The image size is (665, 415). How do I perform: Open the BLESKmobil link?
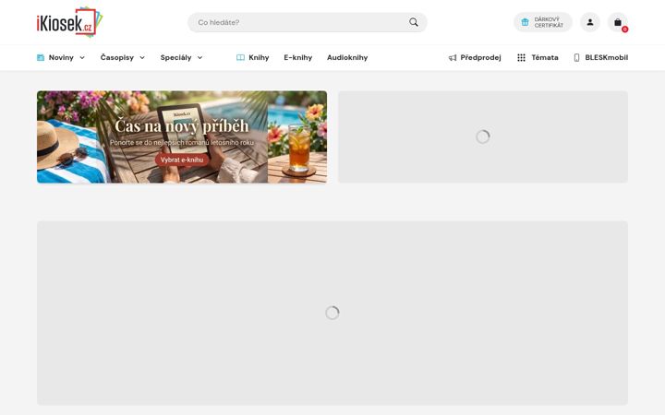tap(601, 57)
